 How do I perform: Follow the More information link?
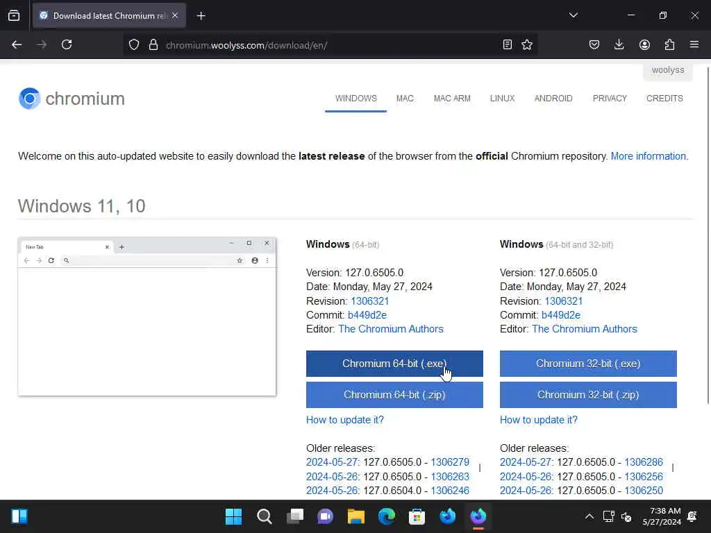tap(649, 156)
